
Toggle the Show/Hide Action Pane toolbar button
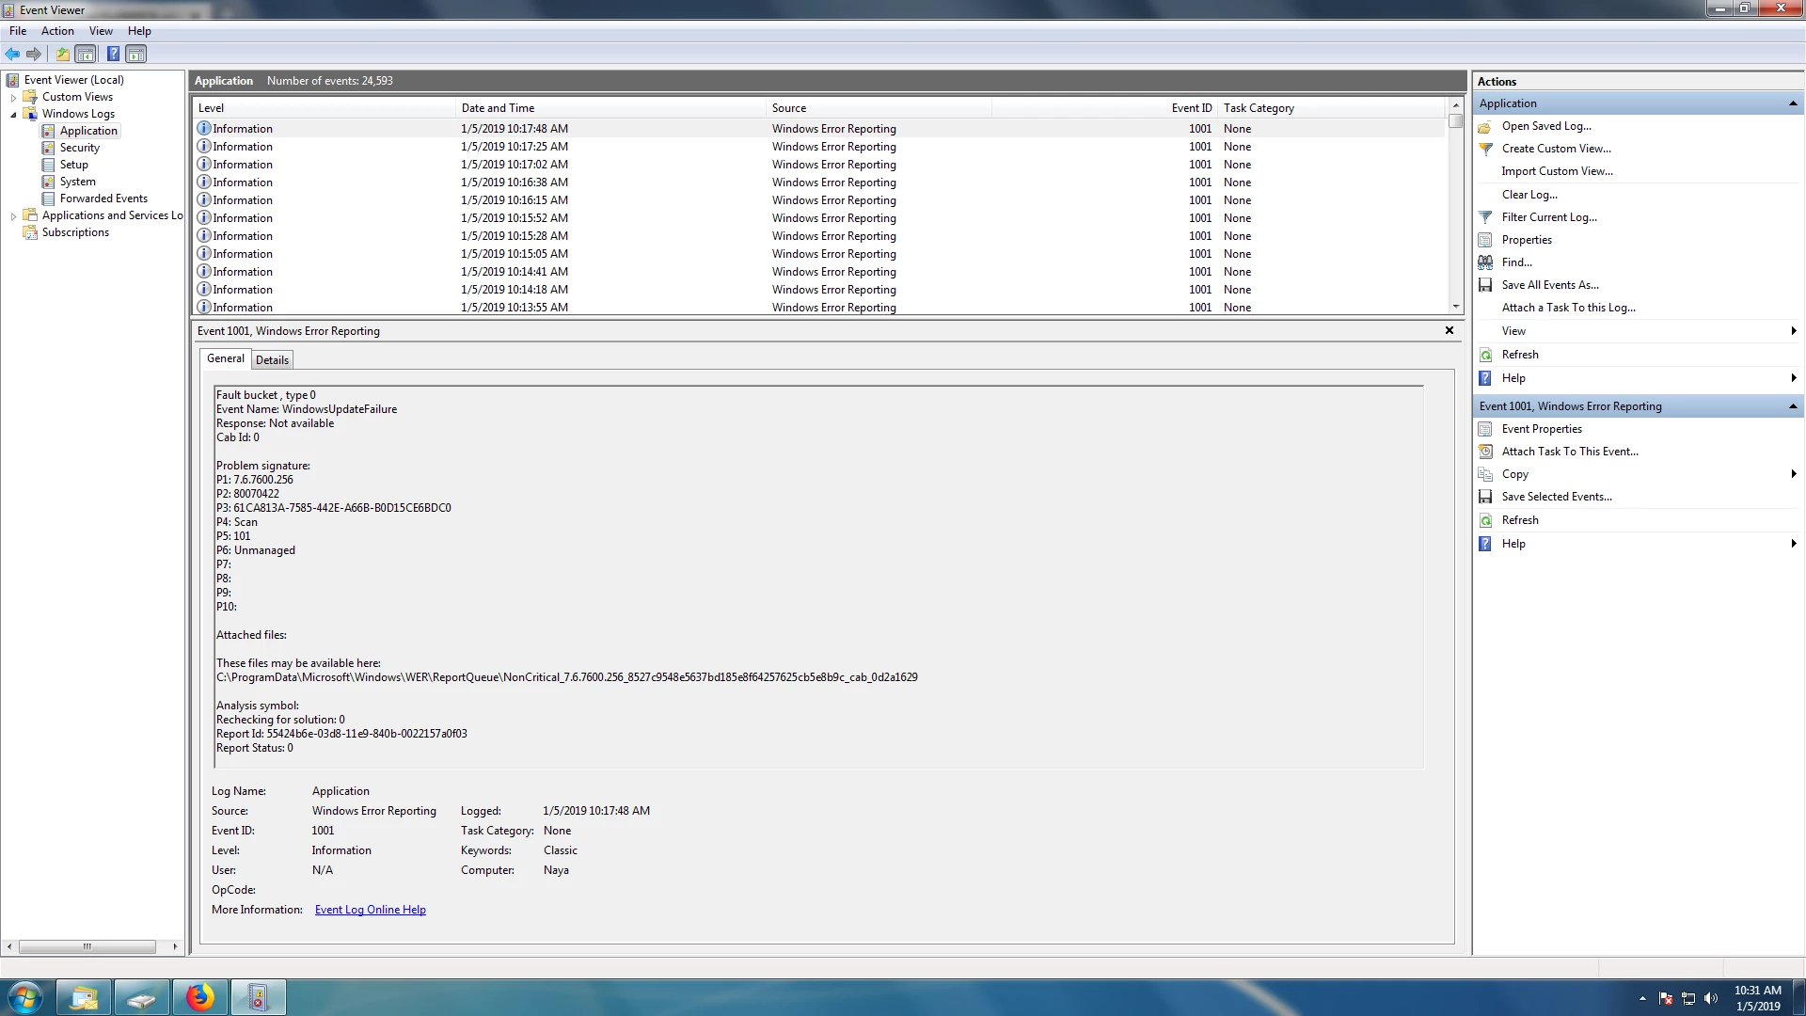136,55
